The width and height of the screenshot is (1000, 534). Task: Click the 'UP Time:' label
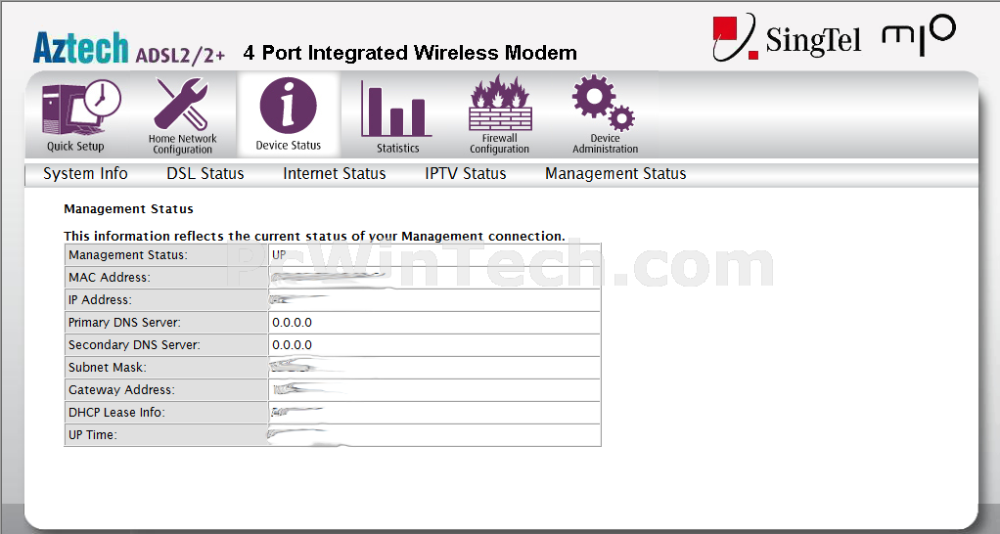[x=93, y=434]
